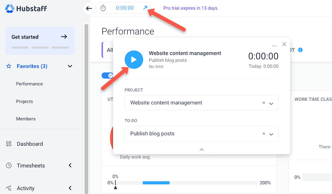The height and width of the screenshot is (194, 332).
Task: Click the Favorites star icon
Action: [9, 66]
